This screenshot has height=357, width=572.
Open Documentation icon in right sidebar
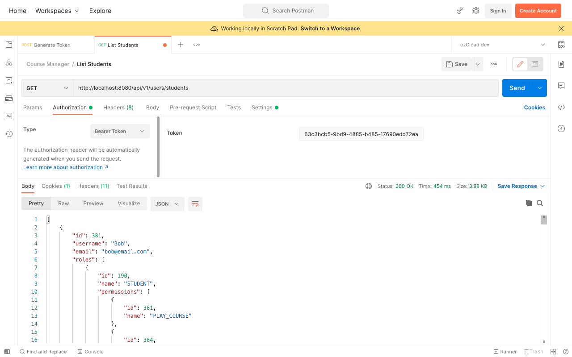[561, 64]
